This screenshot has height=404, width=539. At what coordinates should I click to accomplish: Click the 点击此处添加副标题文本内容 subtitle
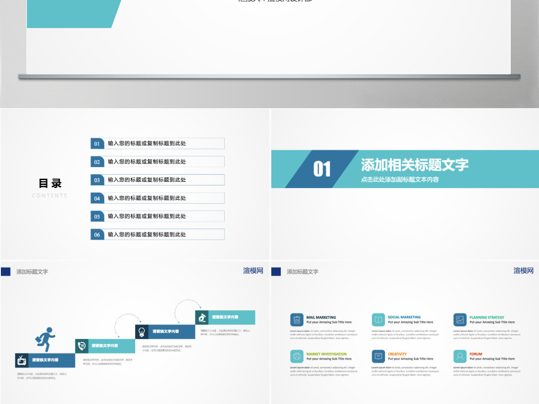point(400,180)
